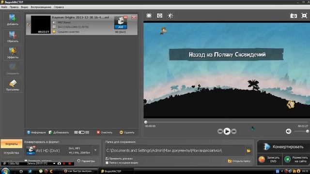Tick the checkbox beside Rayman Origins video
Image resolution: width=310 pixels, height=174 pixels.
[x=28, y=25]
